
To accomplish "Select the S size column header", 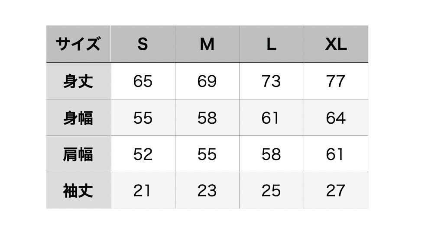I will [143, 44].
